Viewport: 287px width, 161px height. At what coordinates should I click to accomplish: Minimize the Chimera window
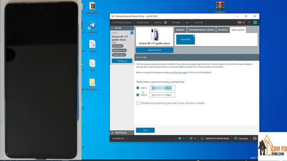point(237,16)
